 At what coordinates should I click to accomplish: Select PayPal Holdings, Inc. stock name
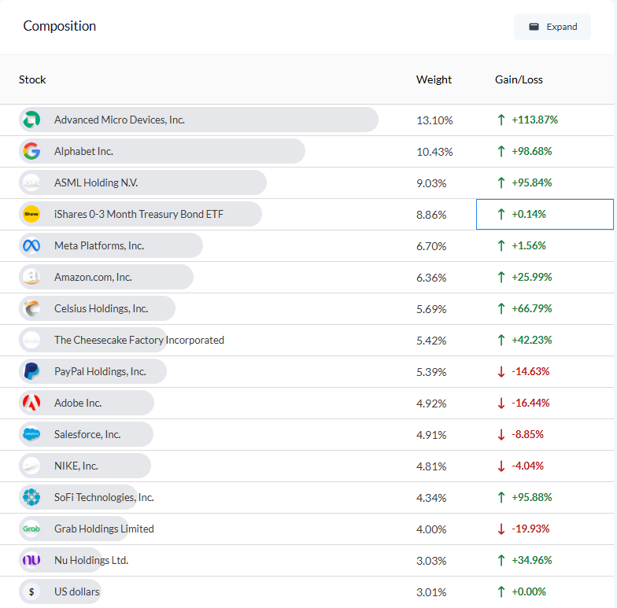pyautogui.click(x=100, y=371)
